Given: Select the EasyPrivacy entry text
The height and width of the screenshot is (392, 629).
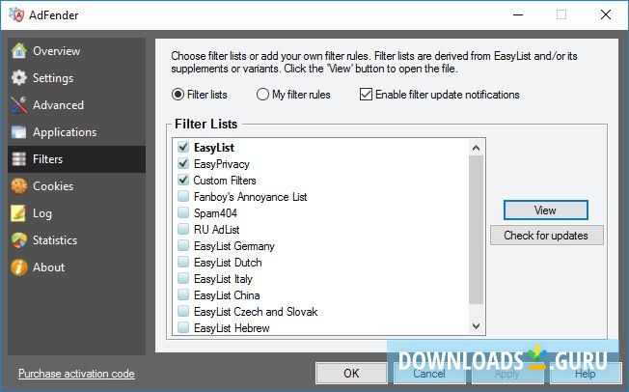Looking at the screenshot, I should (x=222, y=164).
